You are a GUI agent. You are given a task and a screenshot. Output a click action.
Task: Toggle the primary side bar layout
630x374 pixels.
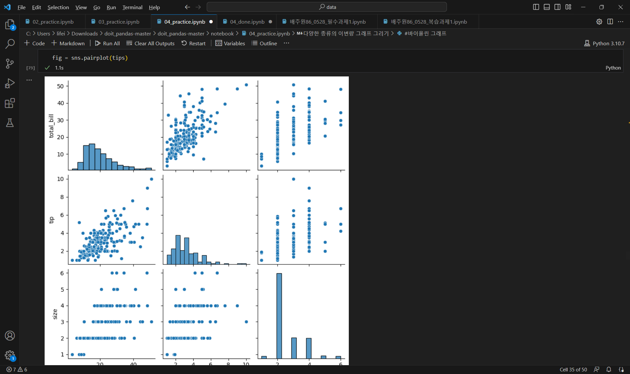coord(536,7)
